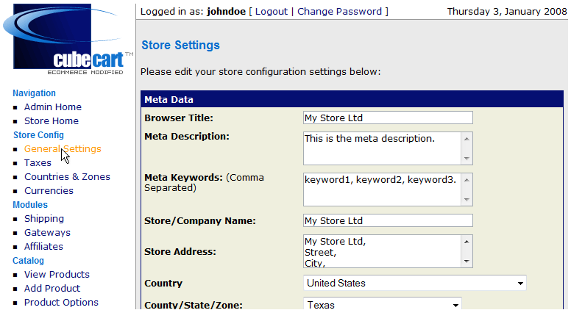Click Meta Description scrollbar up arrow
This screenshot has width=571, height=310.
467,139
